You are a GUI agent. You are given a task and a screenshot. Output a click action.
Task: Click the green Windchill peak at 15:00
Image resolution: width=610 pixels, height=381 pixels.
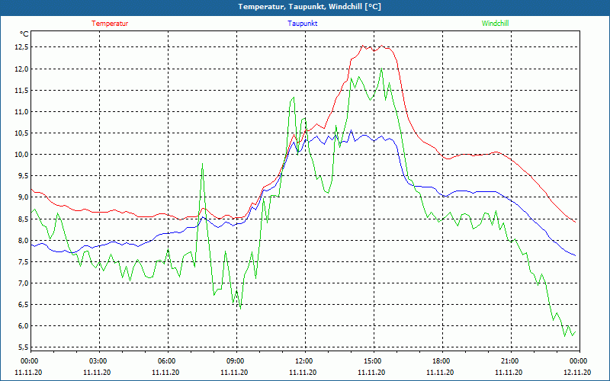point(382,69)
